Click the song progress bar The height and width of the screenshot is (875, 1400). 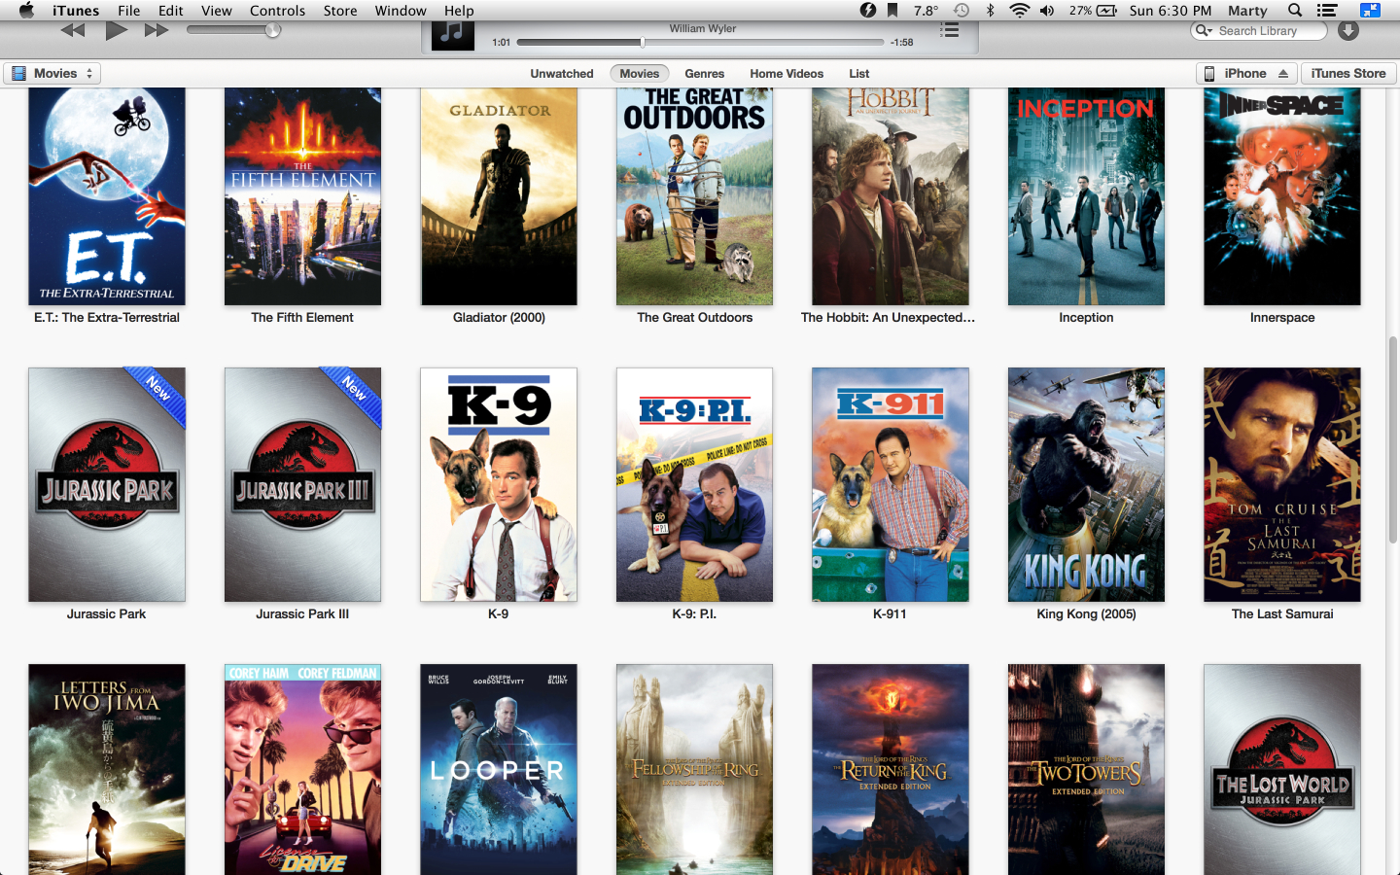[x=700, y=42]
